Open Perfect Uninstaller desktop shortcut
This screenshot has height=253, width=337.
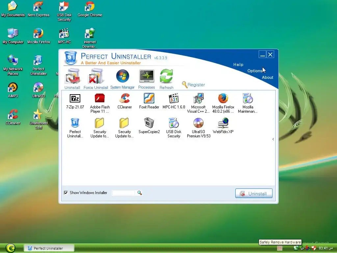39,65
